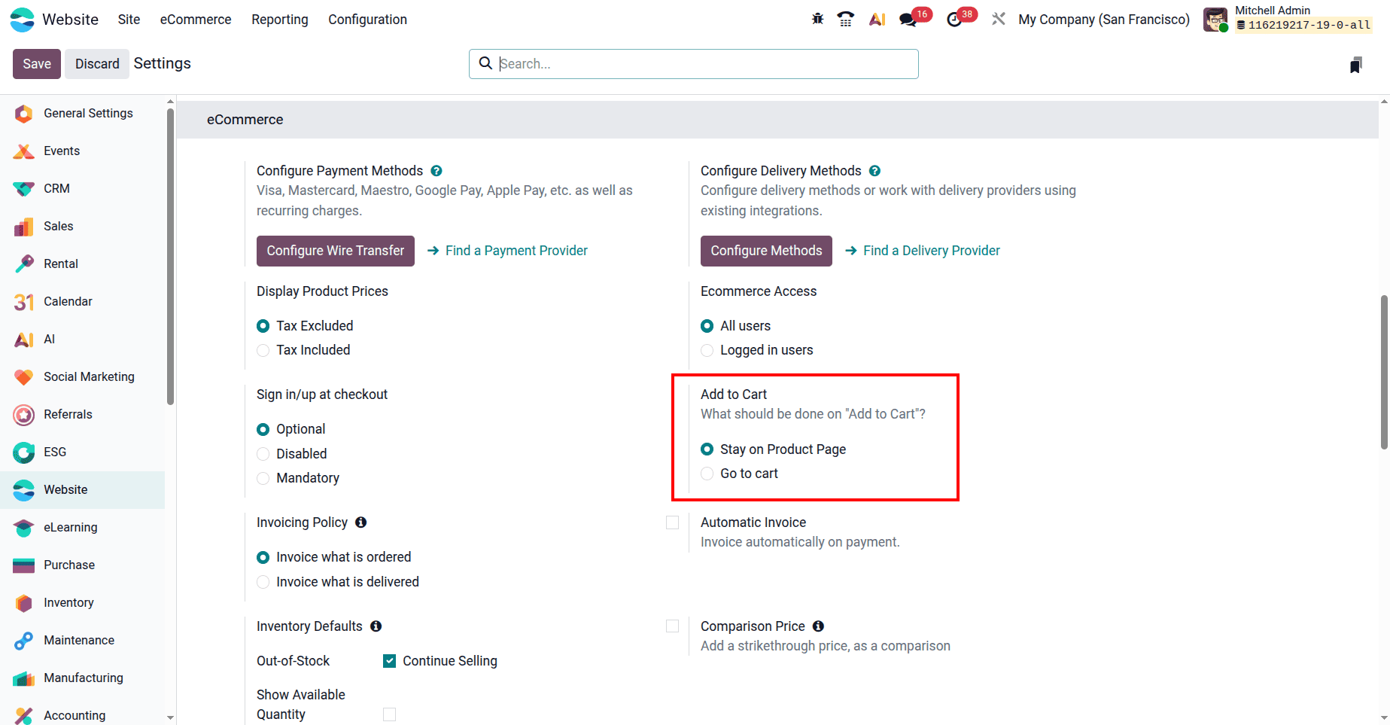Select Invoice what is ordered
Viewport: 1390px width, 725px height.
tap(263, 558)
